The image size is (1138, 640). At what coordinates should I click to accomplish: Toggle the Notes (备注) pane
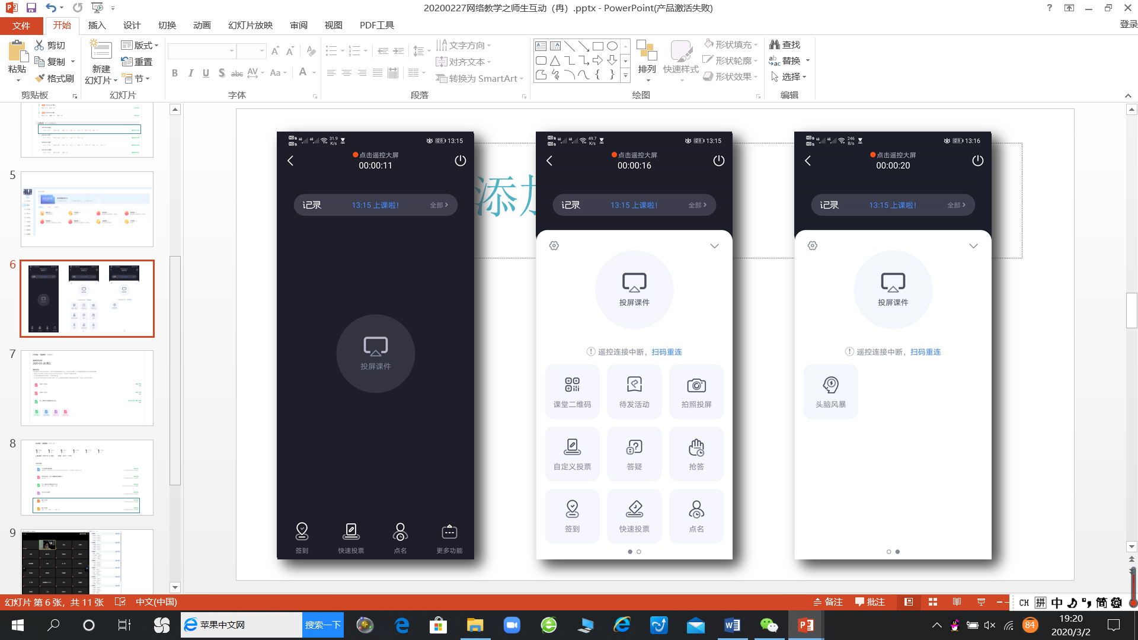coord(827,602)
